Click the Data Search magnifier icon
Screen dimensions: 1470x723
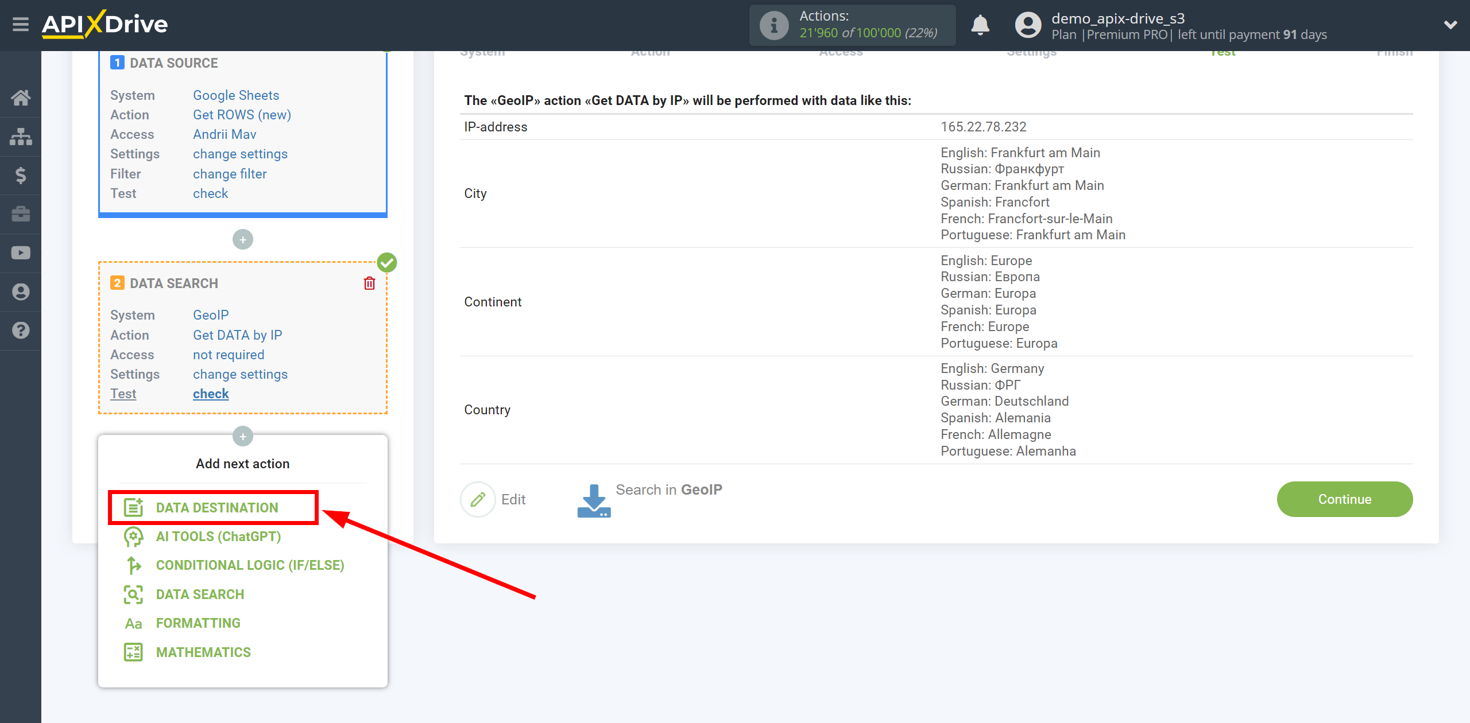[x=133, y=594]
